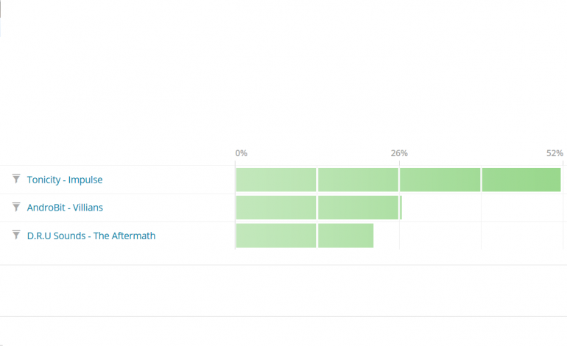
Task: Click the filter icon beside AndroBit - Villians
Action: click(15, 207)
